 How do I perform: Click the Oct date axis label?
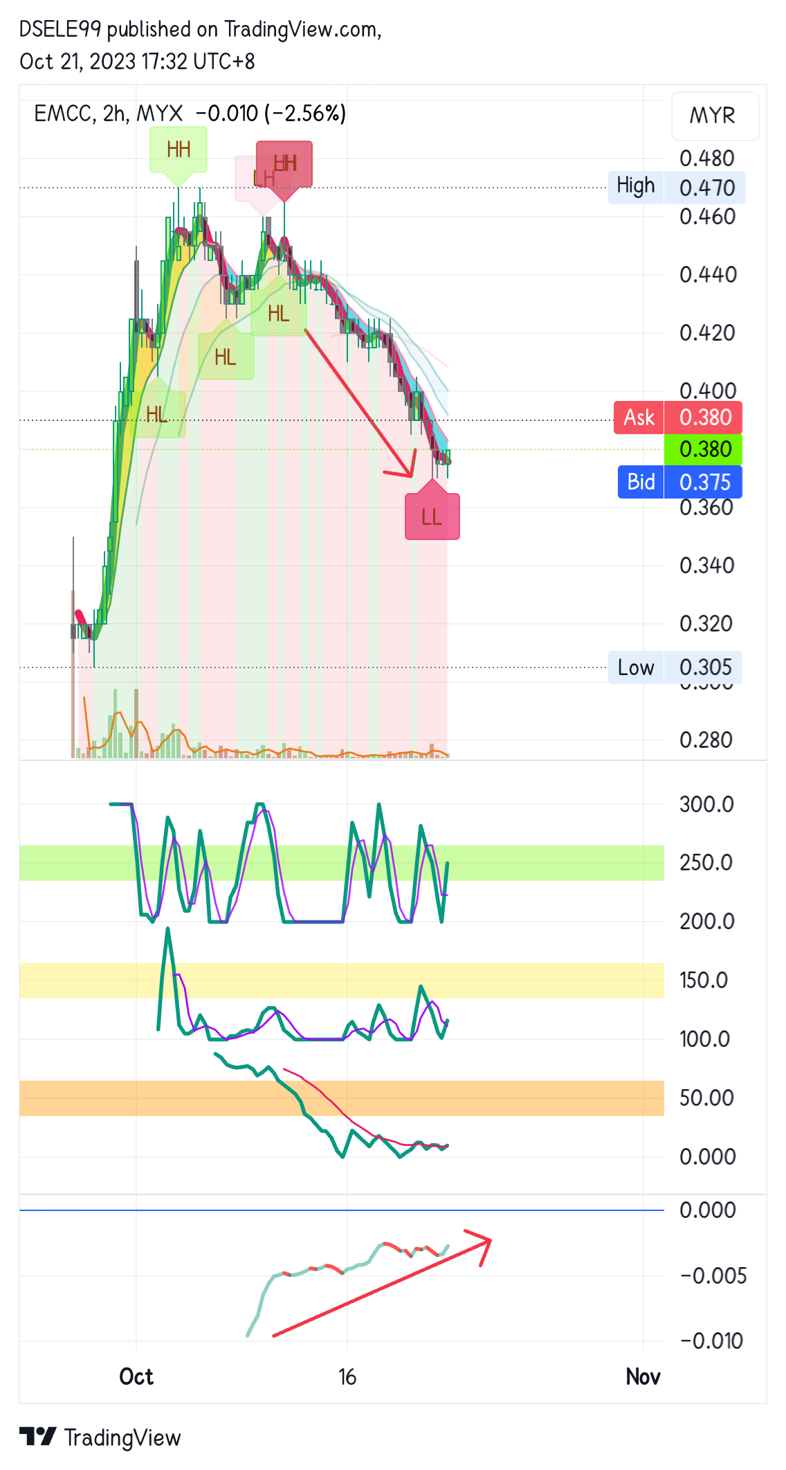click(x=136, y=1377)
